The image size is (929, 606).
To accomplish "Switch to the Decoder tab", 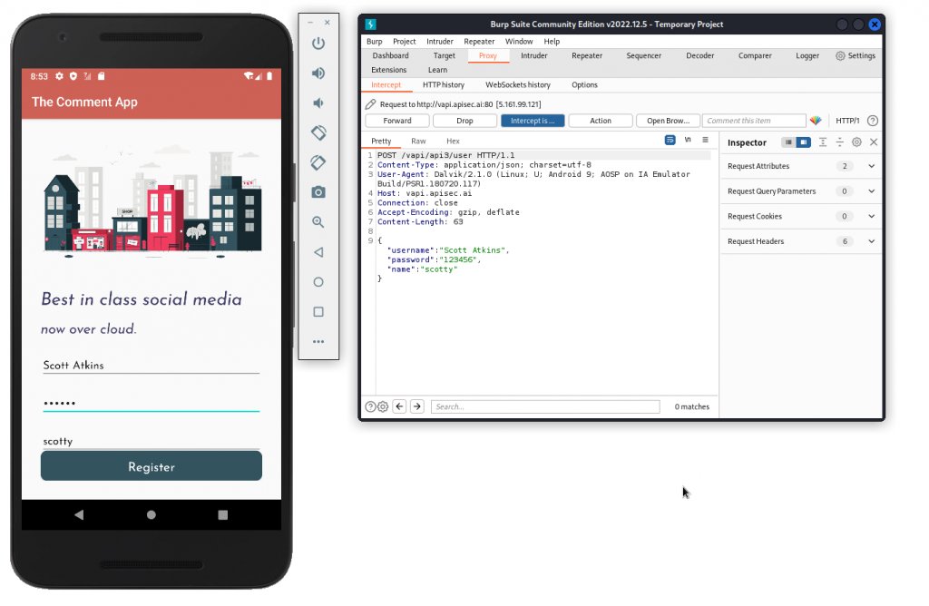I will point(699,55).
